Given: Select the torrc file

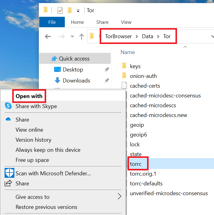Looking at the screenshot, I should click(136, 164).
